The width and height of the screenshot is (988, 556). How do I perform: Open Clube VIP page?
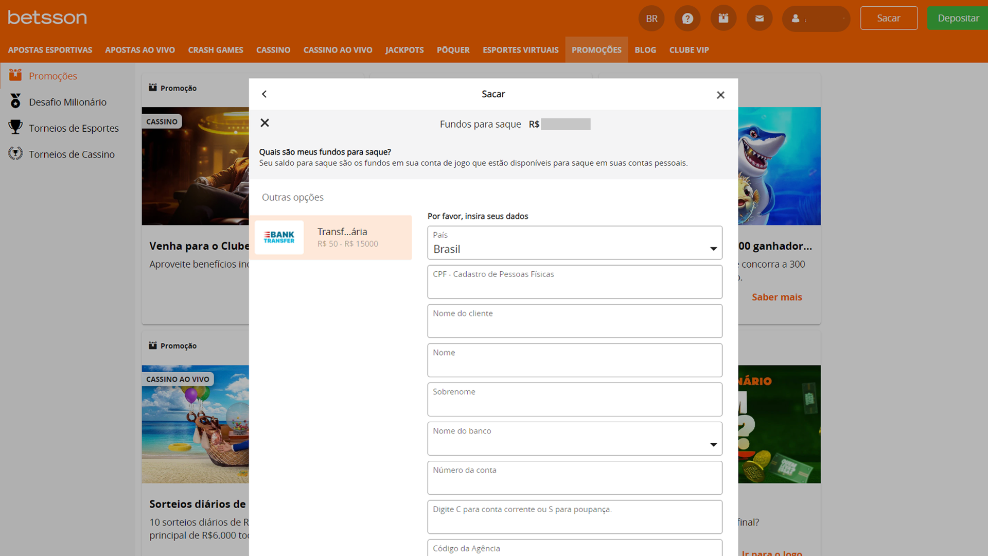(689, 50)
